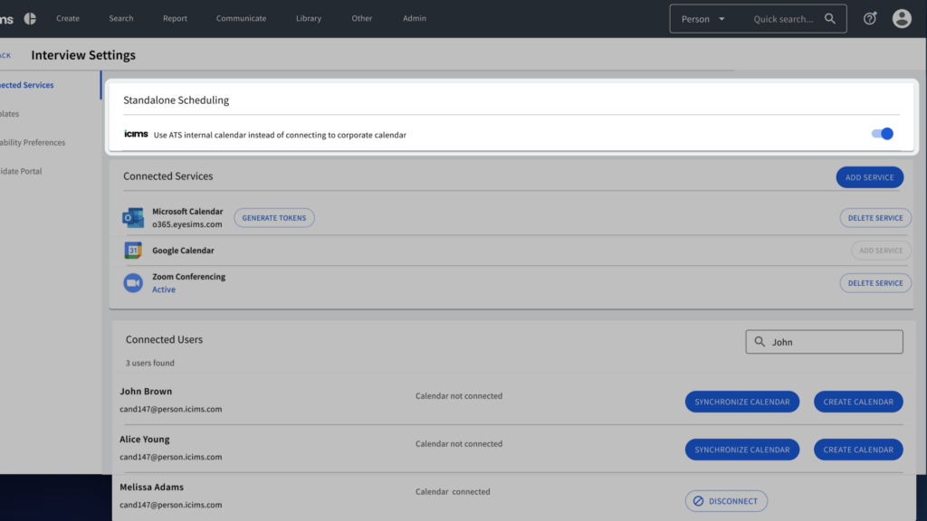This screenshot has height=521, width=927.
Task: Delete the Zoom Conferencing service
Action: click(874, 283)
